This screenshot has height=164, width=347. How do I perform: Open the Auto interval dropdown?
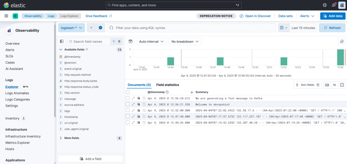tap(151, 42)
